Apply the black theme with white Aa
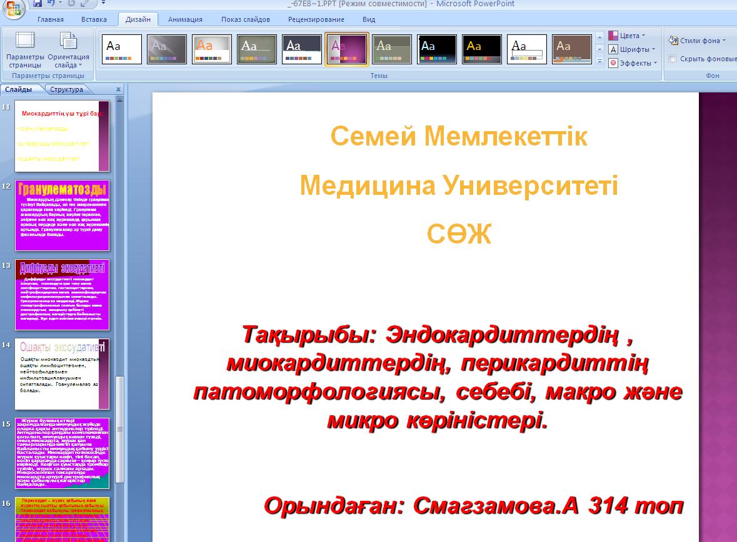Image resolution: width=737 pixels, height=542 pixels. [437, 49]
